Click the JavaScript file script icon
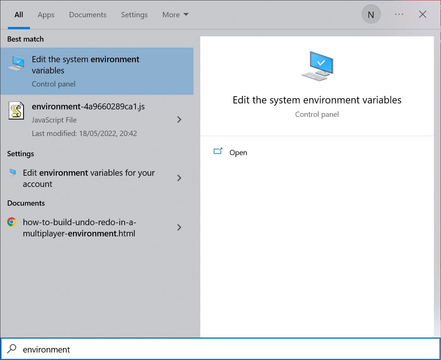This screenshot has width=441, height=360. coord(16,111)
